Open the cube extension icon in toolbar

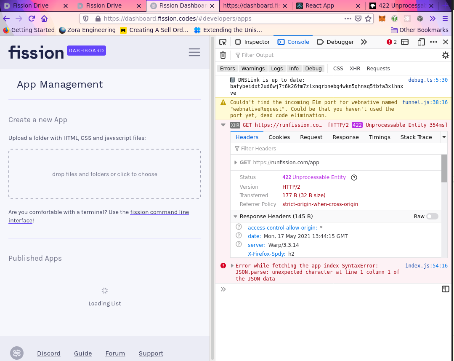pyautogui.click(x=420, y=19)
